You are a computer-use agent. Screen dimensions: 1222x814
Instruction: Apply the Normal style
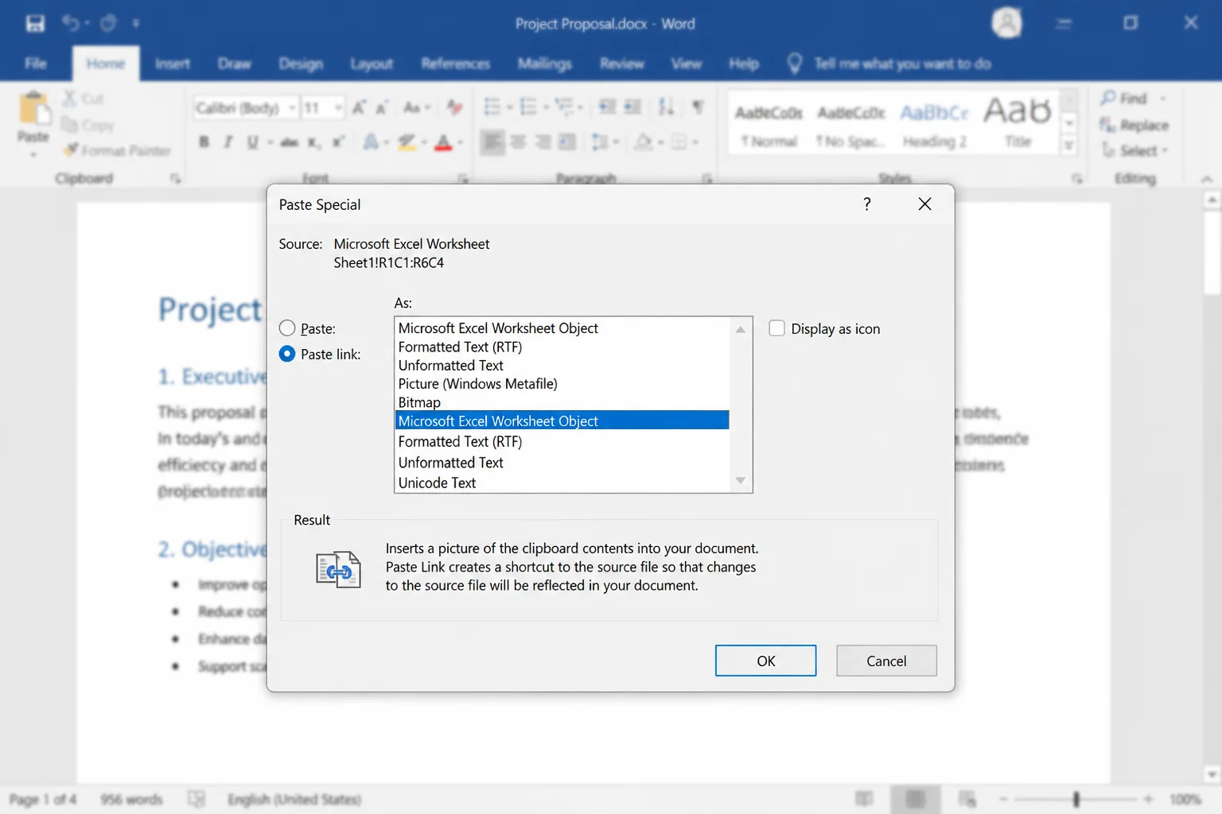pyautogui.click(x=769, y=125)
